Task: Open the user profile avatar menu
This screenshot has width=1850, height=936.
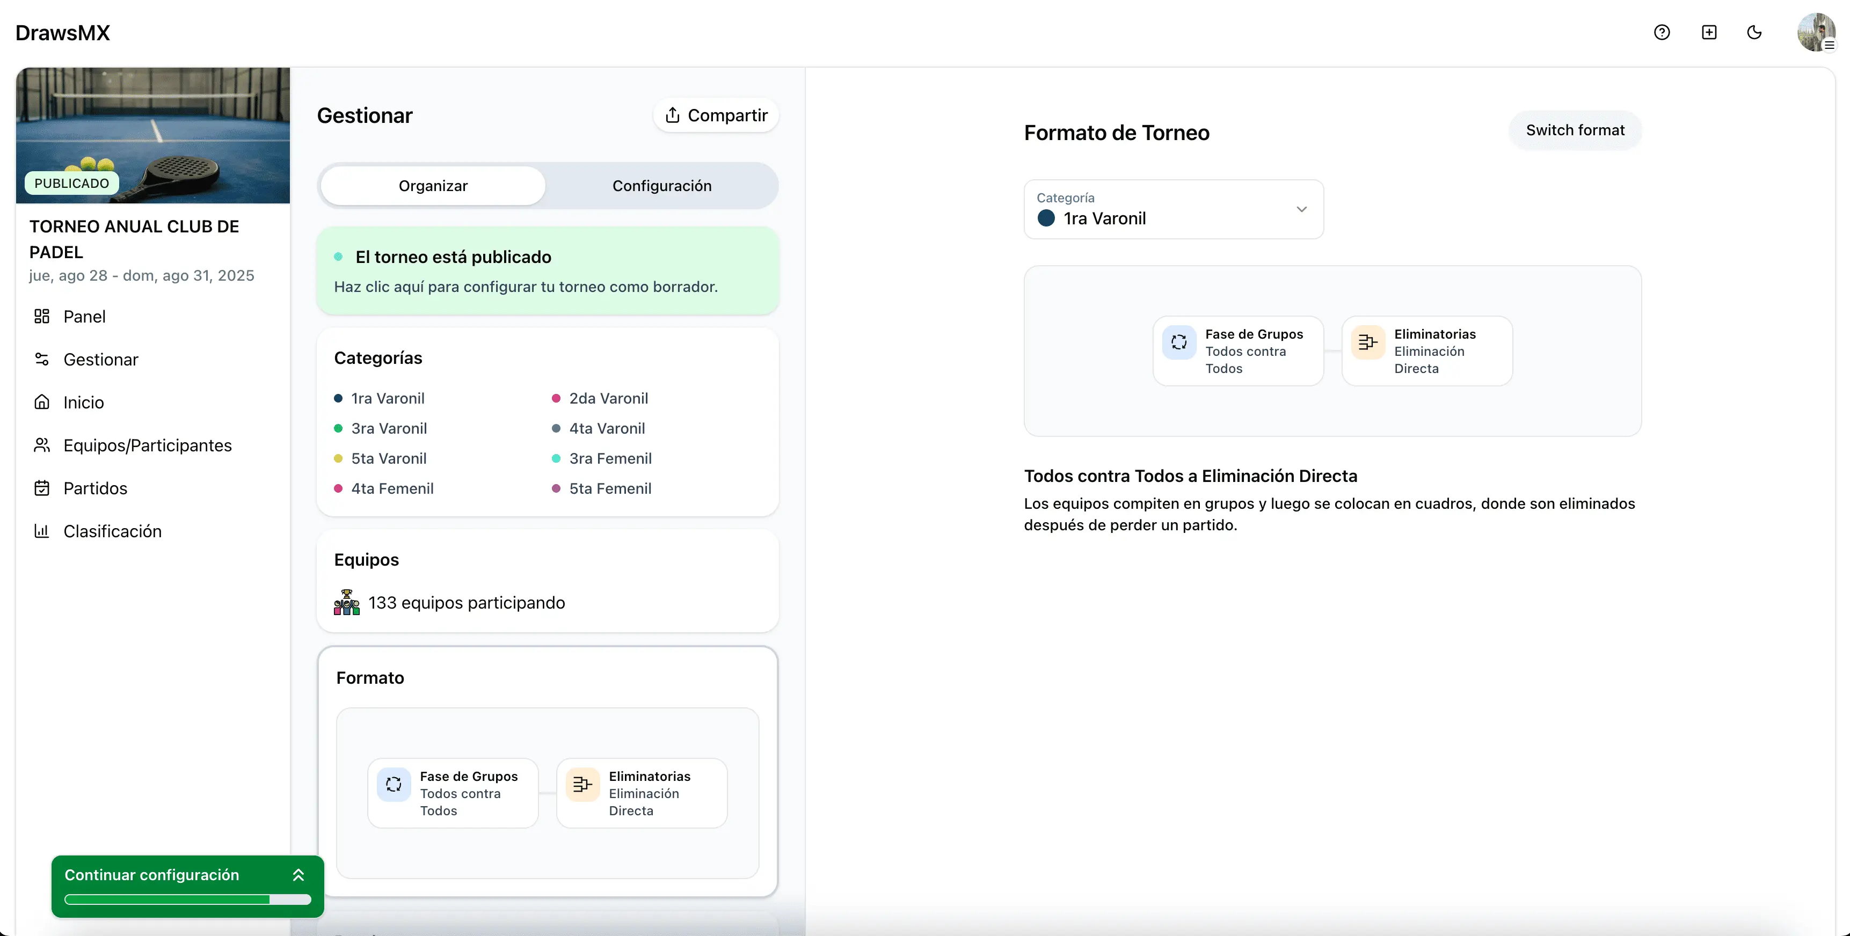Action: [x=1816, y=32]
